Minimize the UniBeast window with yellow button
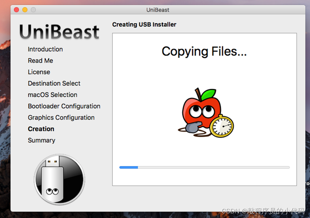 (25, 10)
